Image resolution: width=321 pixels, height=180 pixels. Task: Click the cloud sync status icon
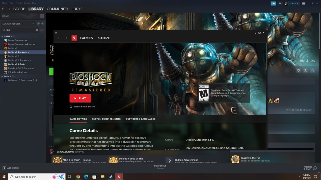[302, 61]
